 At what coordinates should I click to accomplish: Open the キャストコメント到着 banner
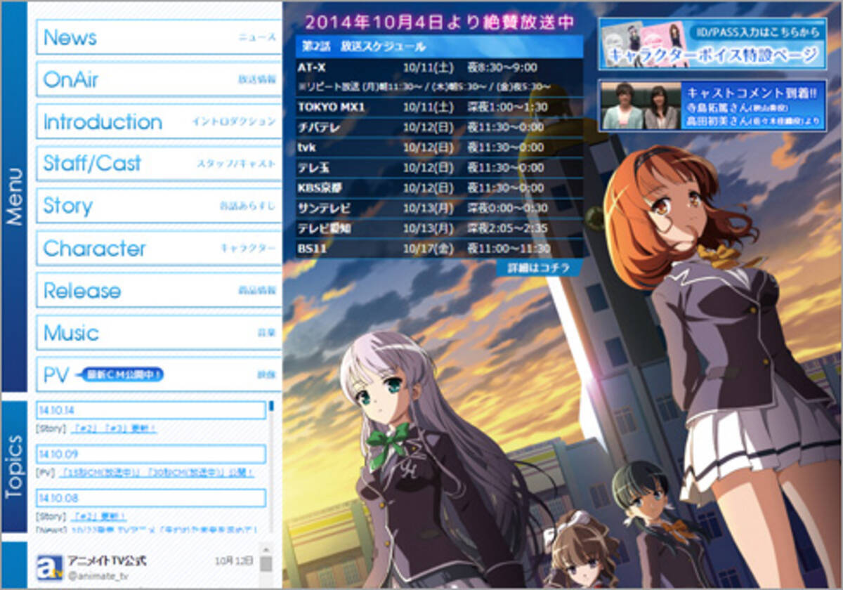(x=712, y=106)
